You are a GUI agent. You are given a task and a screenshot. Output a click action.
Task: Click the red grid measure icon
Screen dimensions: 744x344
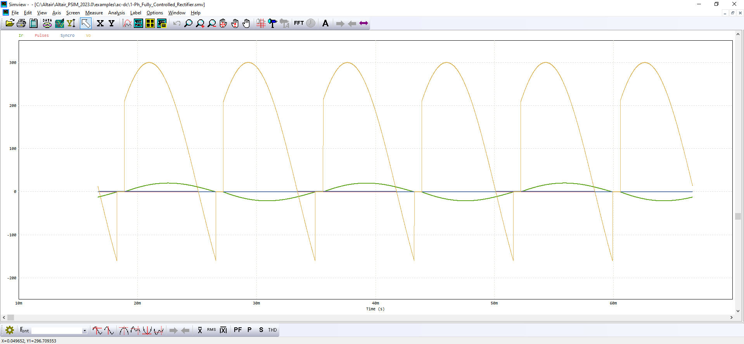coord(261,23)
